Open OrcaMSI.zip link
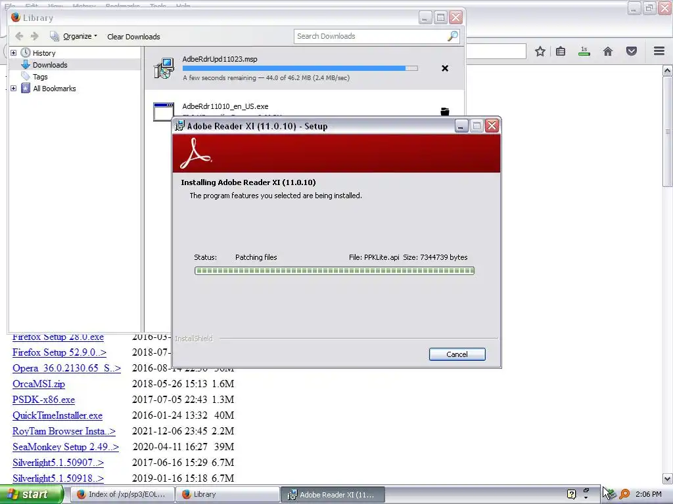Viewport: 673px width, 504px height. pyautogui.click(x=39, y=384)
